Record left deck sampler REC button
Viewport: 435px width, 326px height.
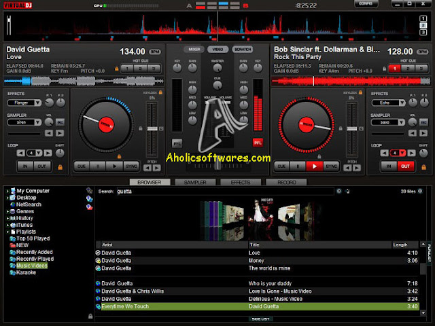pos(60,122)
